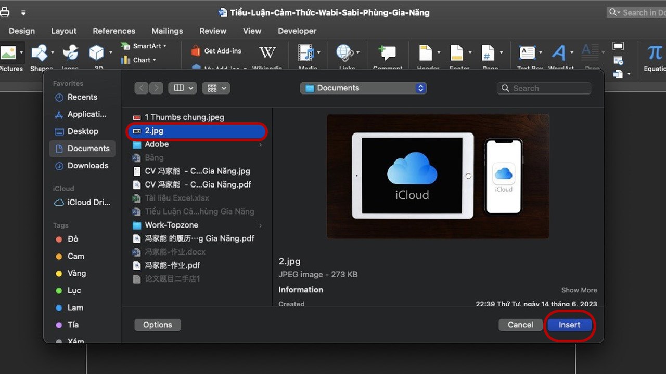Click the Insert button
This screenshot has width=666, height=374.
tap(569, 325)
